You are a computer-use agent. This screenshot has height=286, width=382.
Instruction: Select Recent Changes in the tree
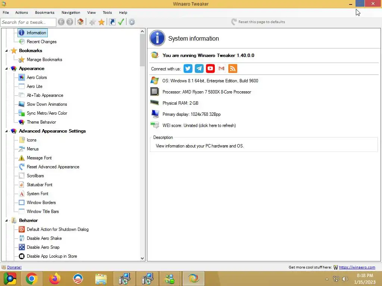tap(41, 42)
